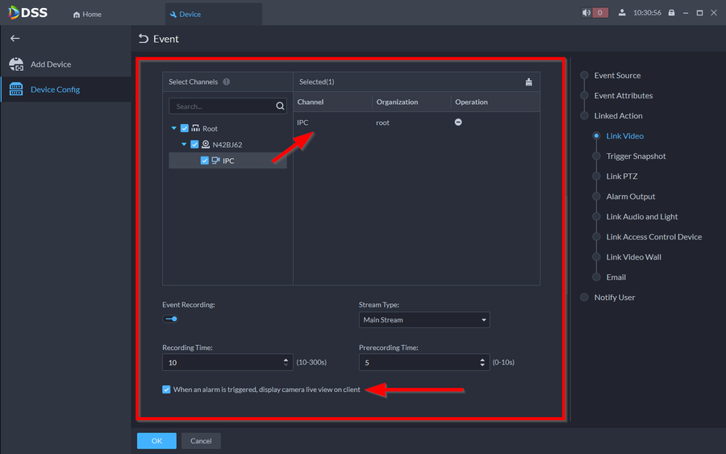Uncheck the IPC channel checkbox
Screen dimensions: 726x454
(x=205, y=160)
